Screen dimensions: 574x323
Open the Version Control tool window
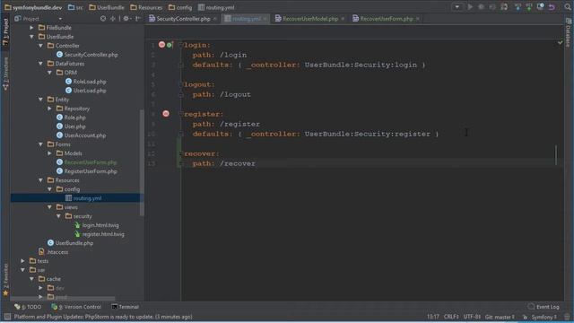point(76,307)
